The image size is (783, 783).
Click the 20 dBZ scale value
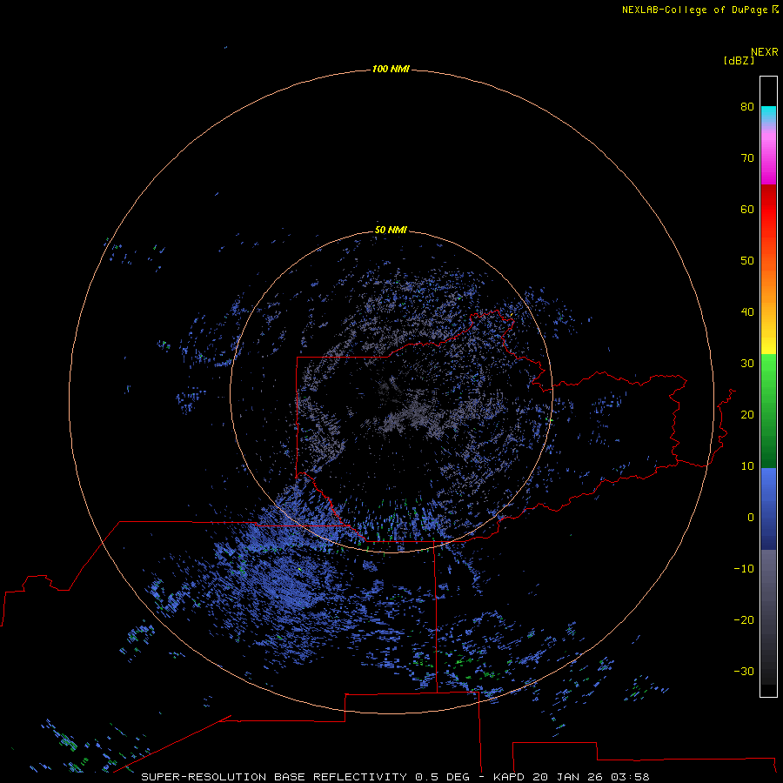click(747, 414)
